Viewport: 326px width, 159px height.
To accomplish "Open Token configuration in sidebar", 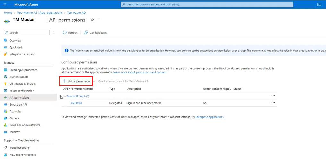I will [x=21, y=91].
